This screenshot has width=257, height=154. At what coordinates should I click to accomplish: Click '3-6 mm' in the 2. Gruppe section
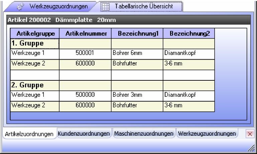pos(189,106)
